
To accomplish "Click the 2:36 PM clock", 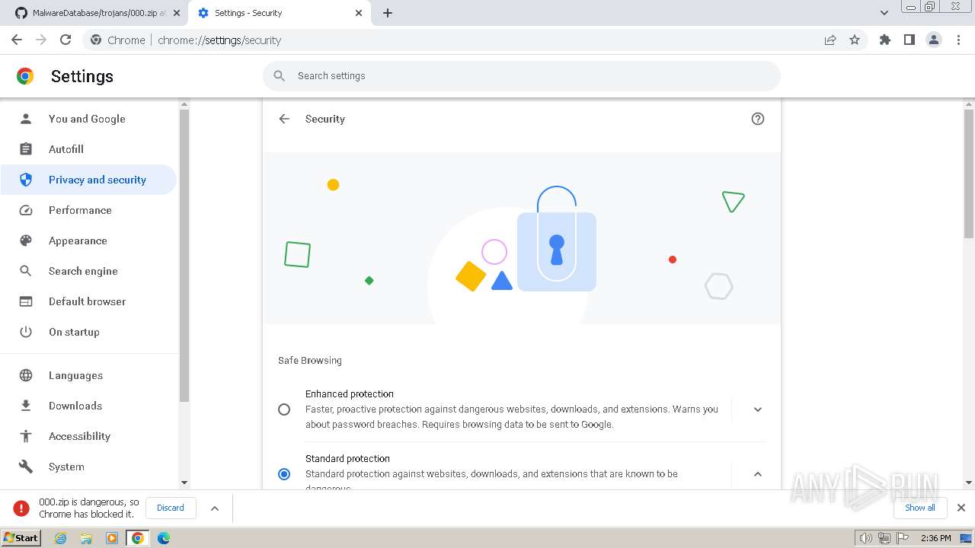I will 935,538.
